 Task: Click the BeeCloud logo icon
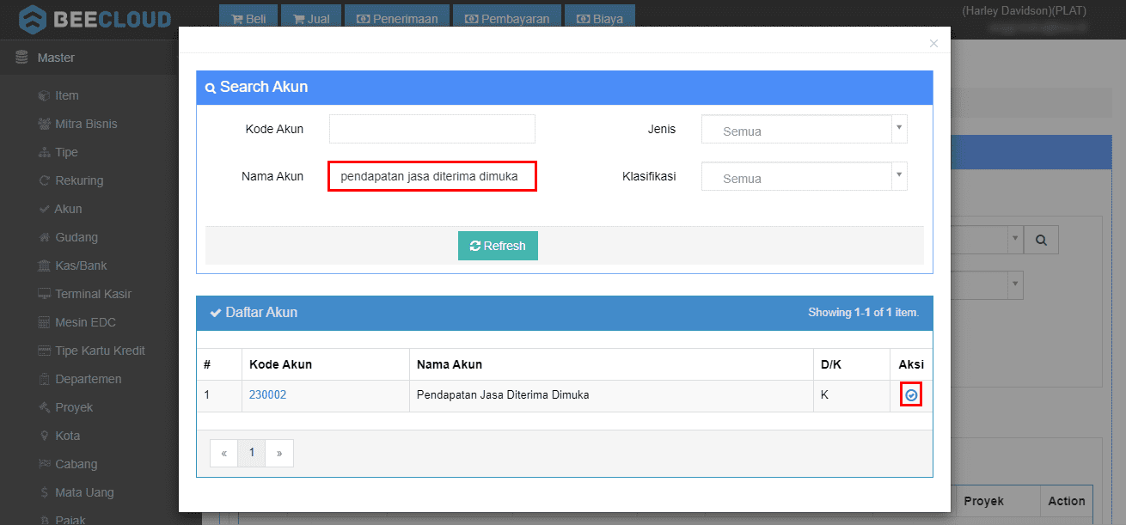point(33,19)
